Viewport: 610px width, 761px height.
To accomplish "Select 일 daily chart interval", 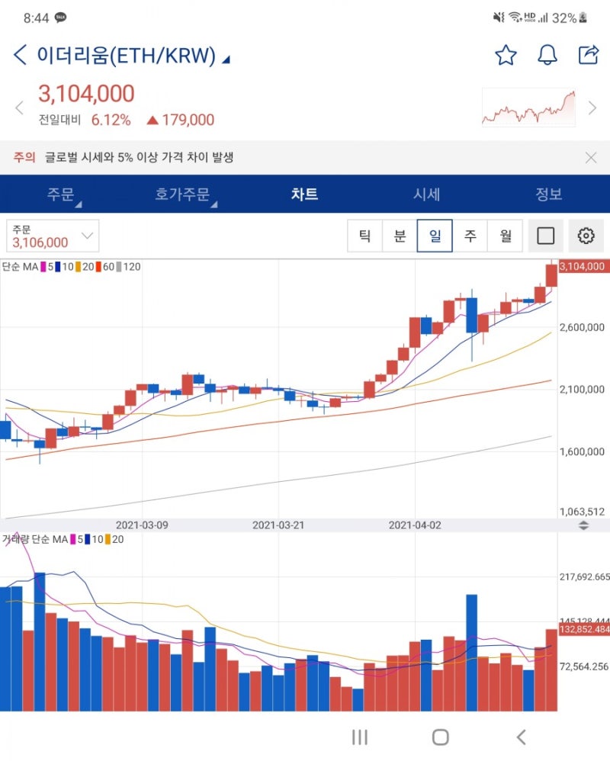I will pyautogui.click(x=435, y=236).
